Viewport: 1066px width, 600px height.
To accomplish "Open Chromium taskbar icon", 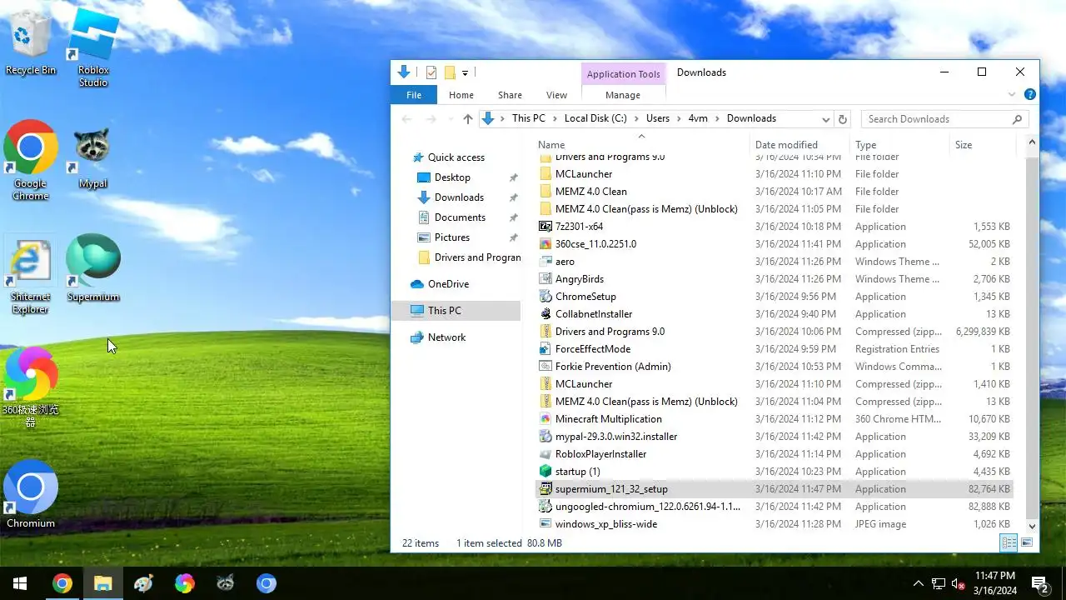I will pyautogui.click(x=266, y=583).
